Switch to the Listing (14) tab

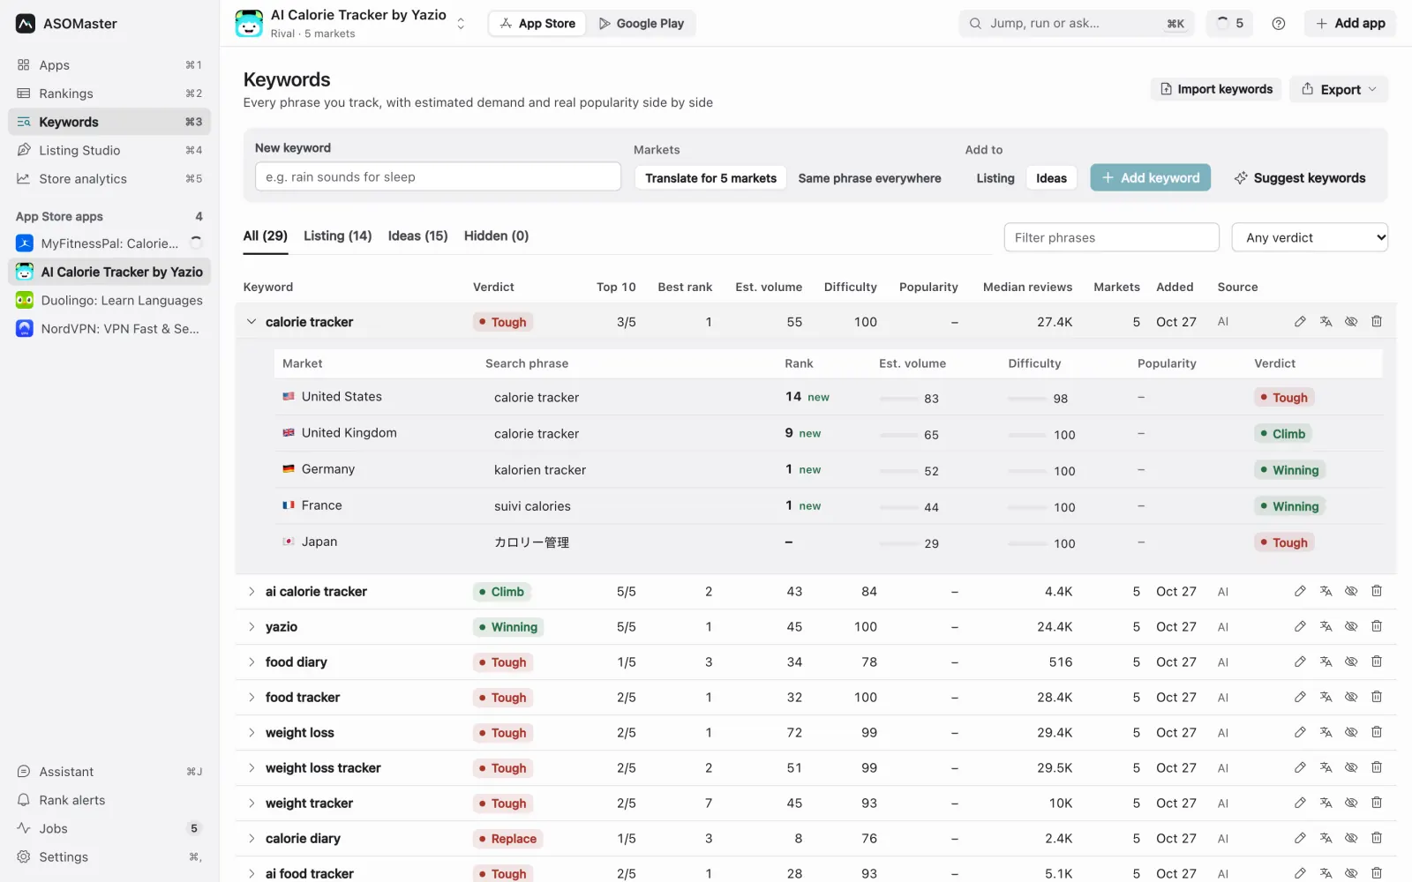point(337,235)
